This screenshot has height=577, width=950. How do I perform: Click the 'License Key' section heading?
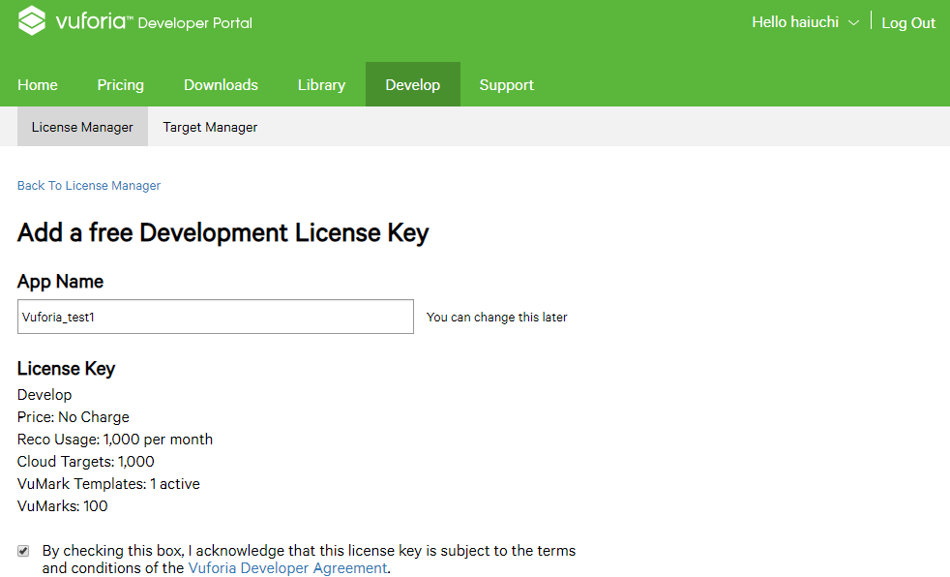point(66,369)
